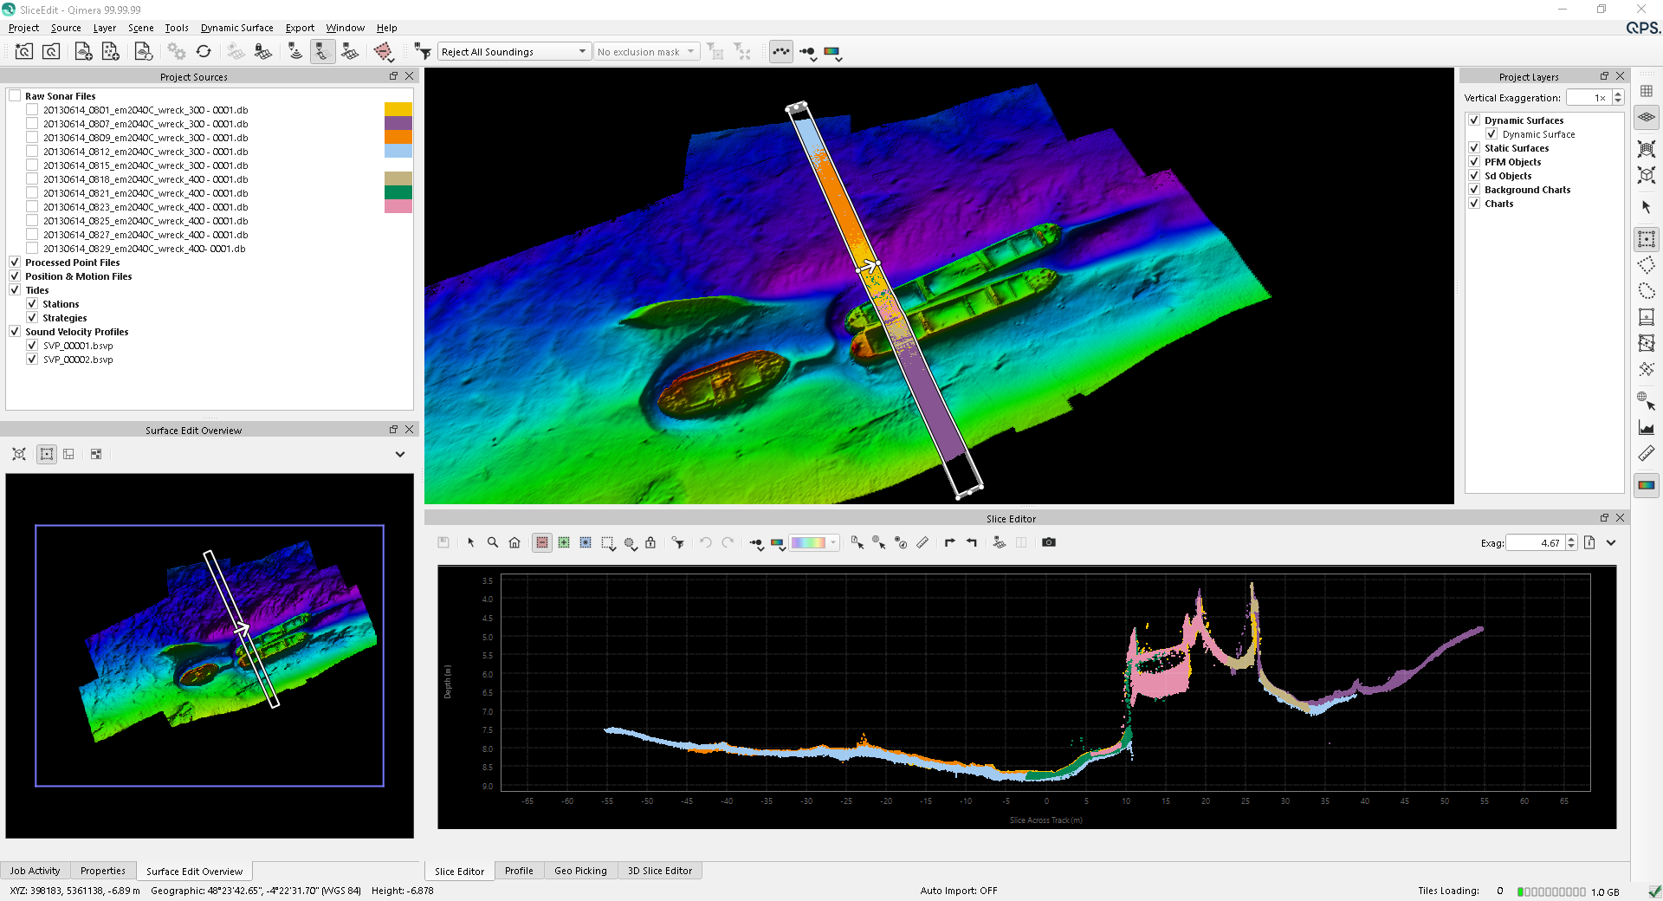Screen dimensions: 1663x901
Task: Open the Dynamic Surface menu
Action: coord(236,28)
